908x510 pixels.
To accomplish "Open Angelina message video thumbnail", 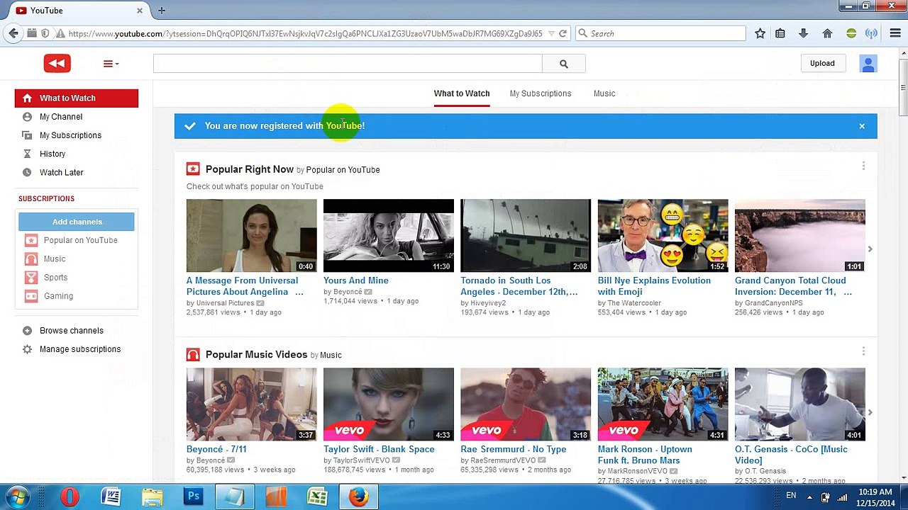I will pyautogui.click(x=252, y=235).
